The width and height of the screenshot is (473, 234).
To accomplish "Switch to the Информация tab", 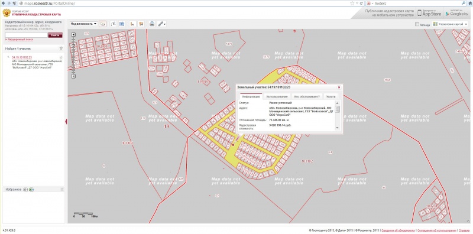I will pyautogui.click(x=251, y=97).
